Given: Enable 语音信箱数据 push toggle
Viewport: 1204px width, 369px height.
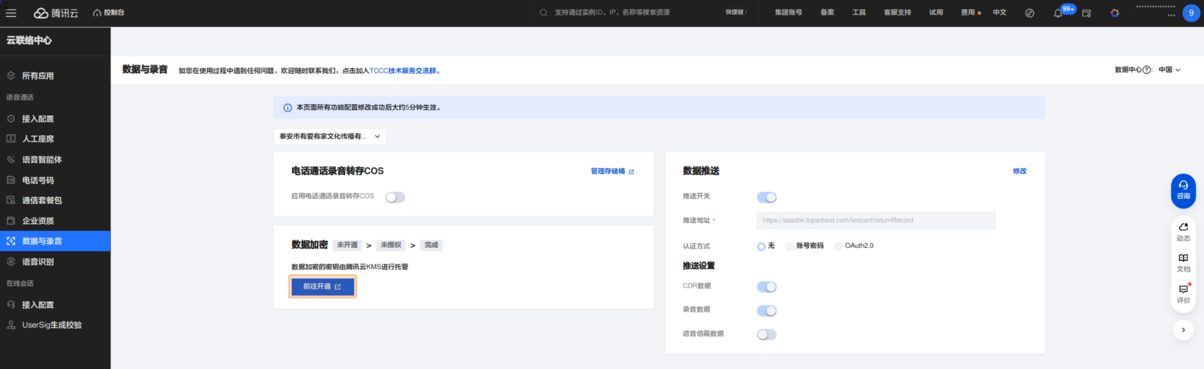Looking at the screenshot, I should (x=767, y=334).
